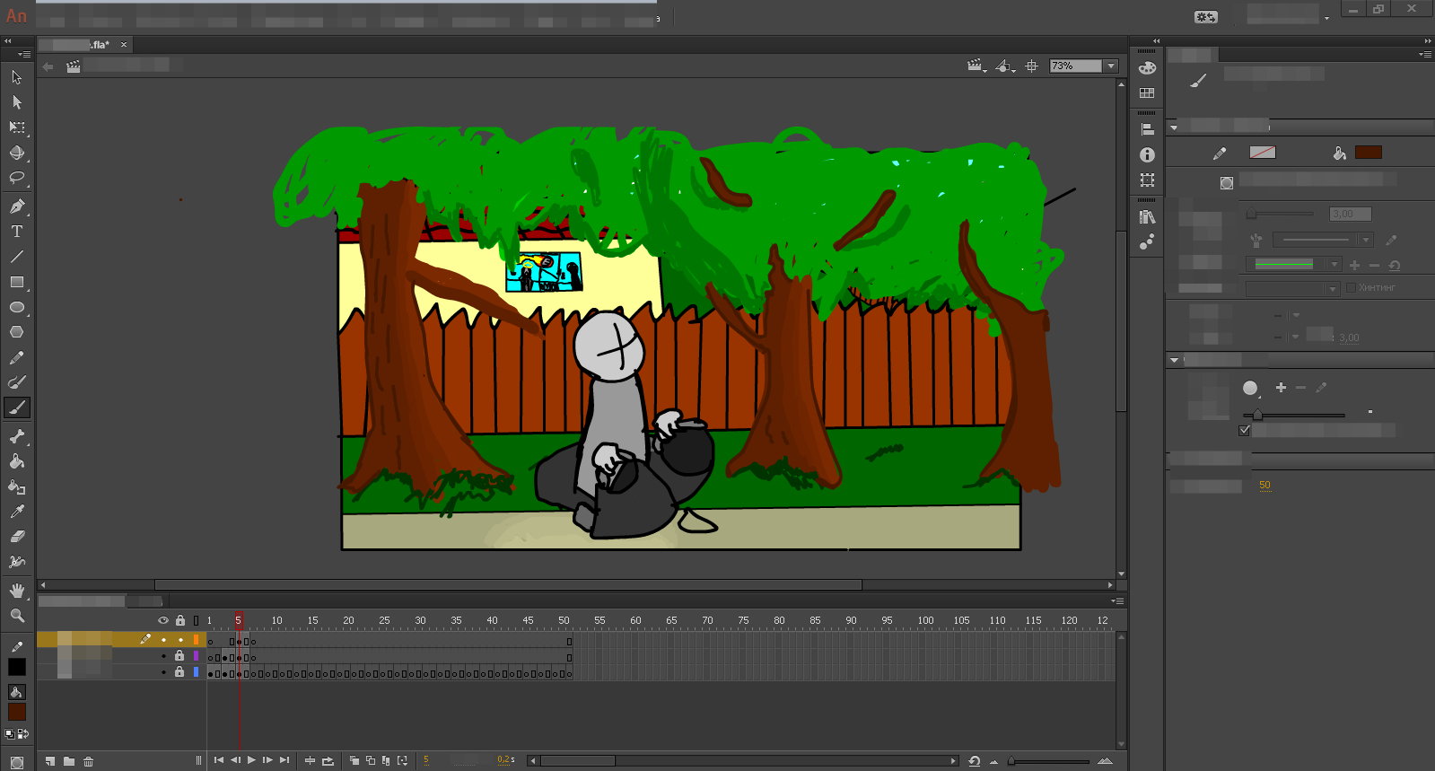Image resolution: width=1435 pixels, height=771 pixels.
Task: Toggle outline of blue-marked layer
Action: pos(196,671)
